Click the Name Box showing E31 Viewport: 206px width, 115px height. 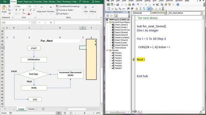tap(16, 23)
